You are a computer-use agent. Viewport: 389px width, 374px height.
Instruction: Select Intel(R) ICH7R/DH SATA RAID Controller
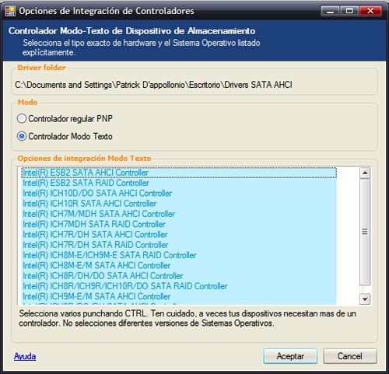click(179, 245)
